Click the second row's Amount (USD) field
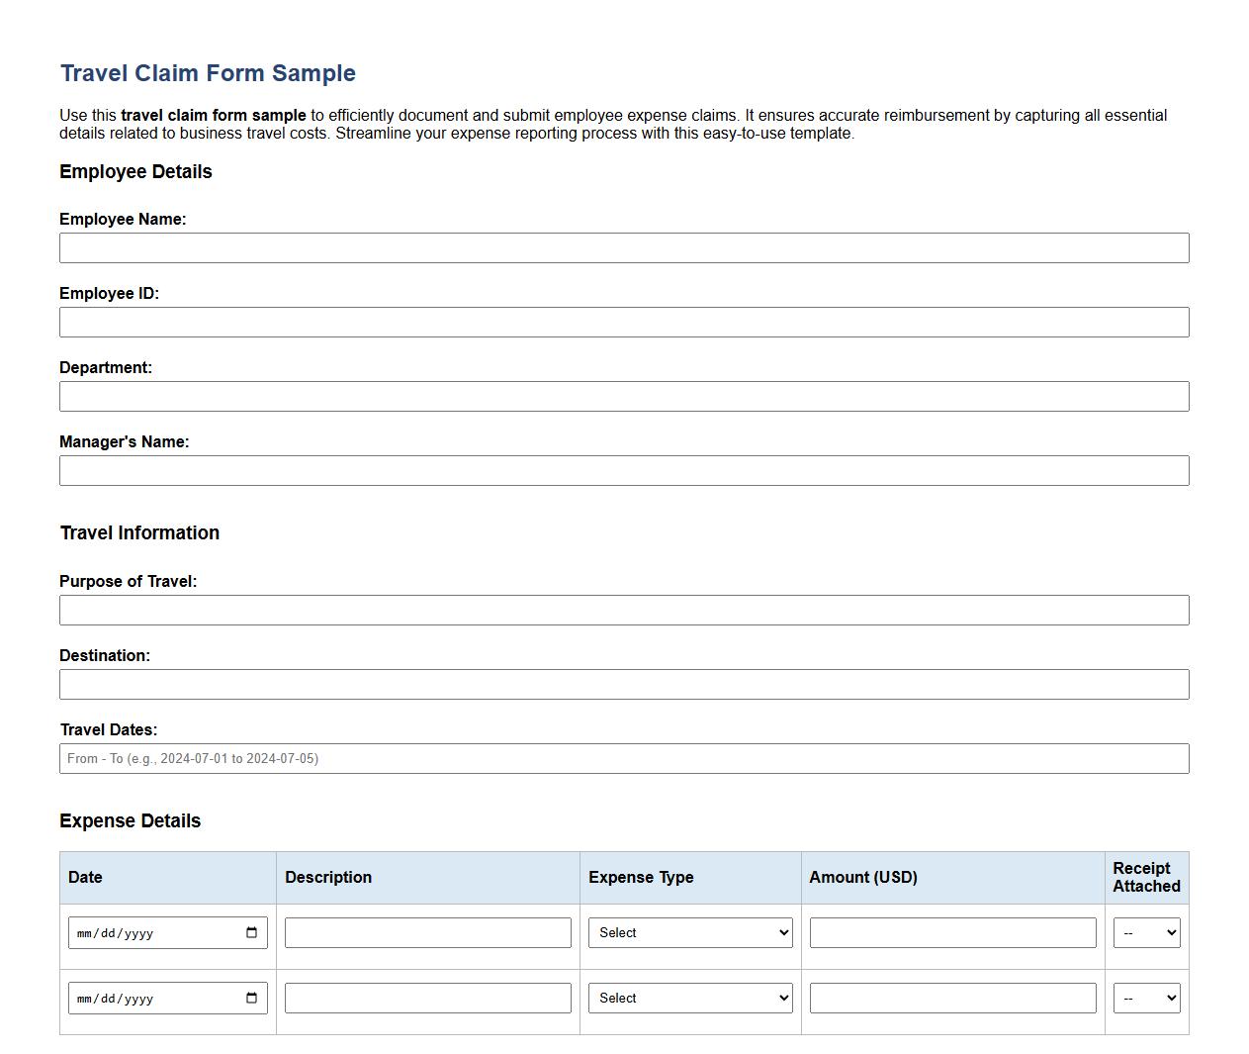The height and width of the screenshot is (1054, 1249). point(952,998)
